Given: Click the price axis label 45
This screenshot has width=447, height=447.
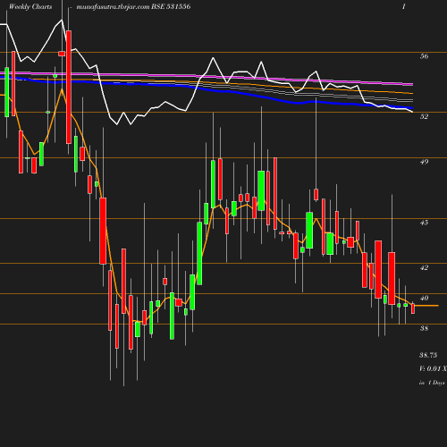Looking at the screenshot, I should point(424,223).
